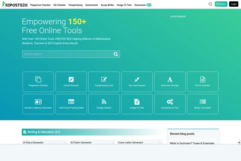Open the header search magnifier icon
Screen dimensions: 241x161
point(210,4)
